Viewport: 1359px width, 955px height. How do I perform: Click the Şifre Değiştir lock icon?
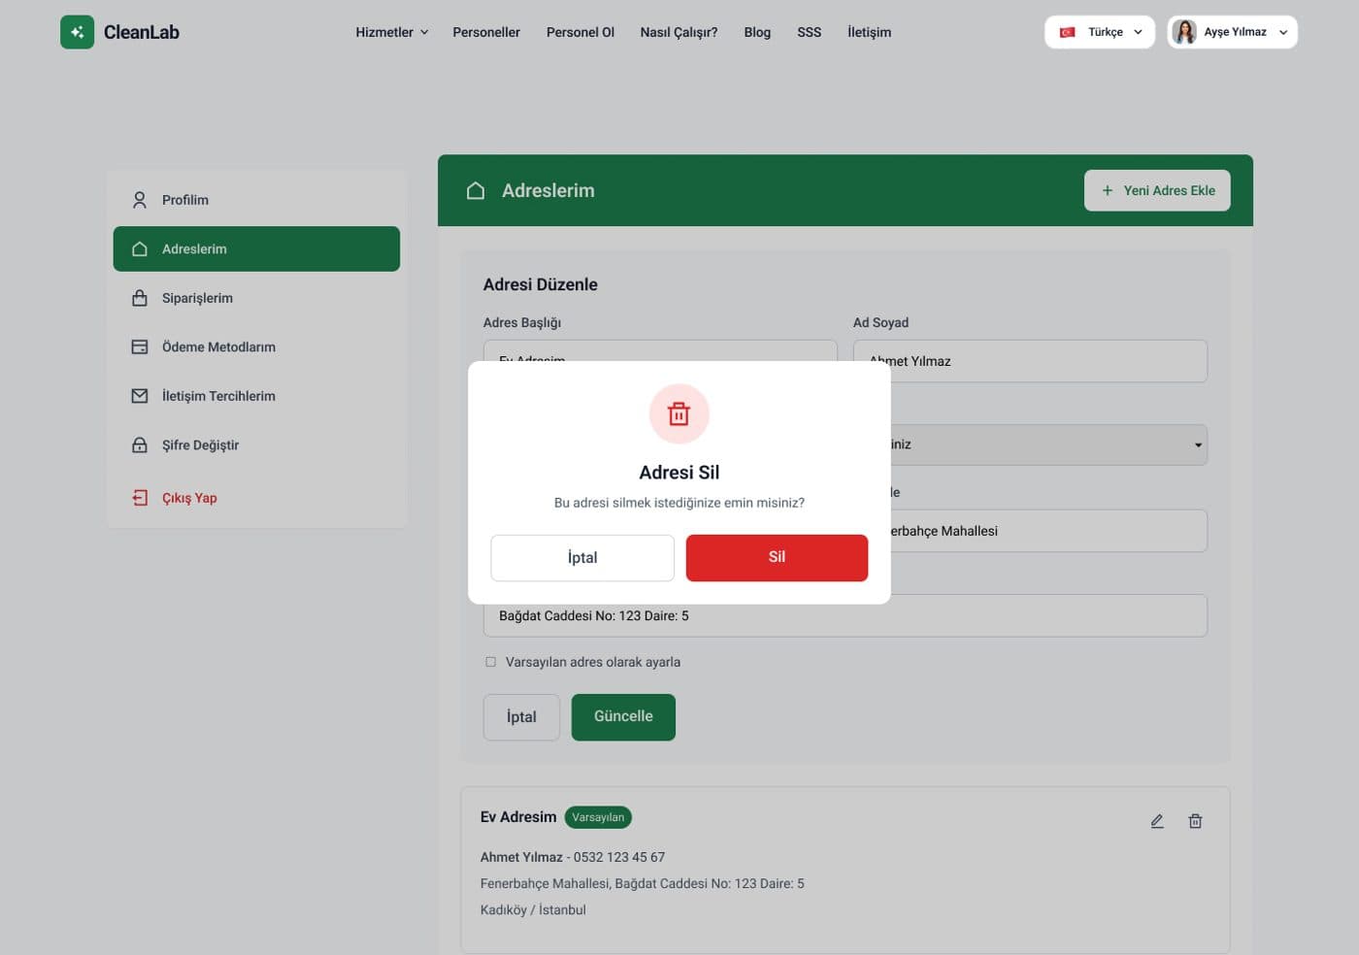(x=140, y=445)
